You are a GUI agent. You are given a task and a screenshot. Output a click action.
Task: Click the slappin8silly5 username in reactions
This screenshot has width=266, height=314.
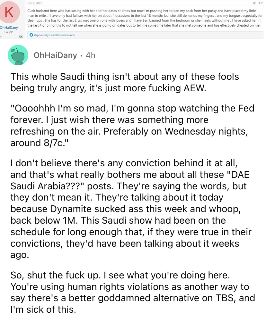coord(42,35)
